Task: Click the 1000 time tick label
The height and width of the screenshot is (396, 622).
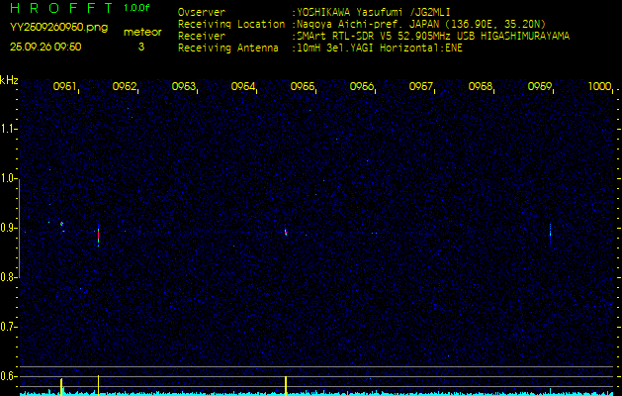Action: 599,86
